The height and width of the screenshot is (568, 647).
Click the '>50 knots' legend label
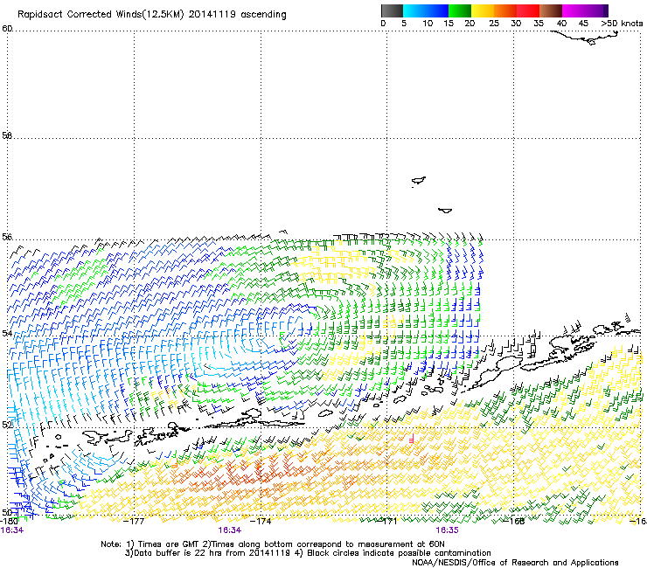click(622, 24)
